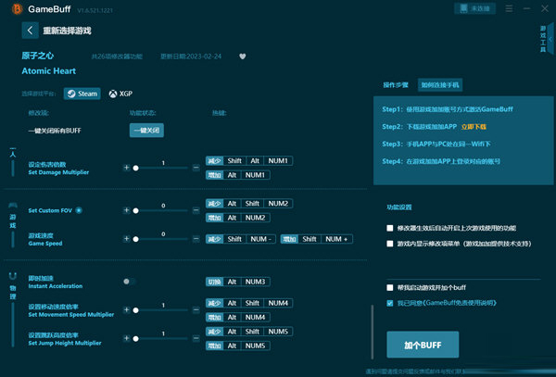
Task: Click the star icon beside Set Custom FOV
Action: 78,210
